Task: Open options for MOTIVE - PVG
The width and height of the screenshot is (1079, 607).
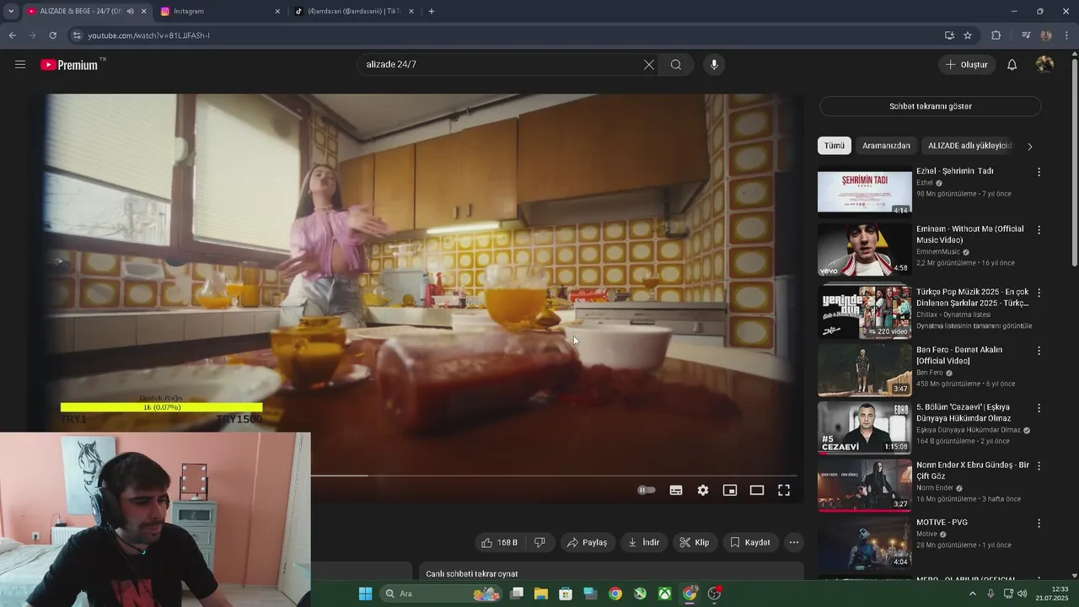Action: coord(1039,524)
